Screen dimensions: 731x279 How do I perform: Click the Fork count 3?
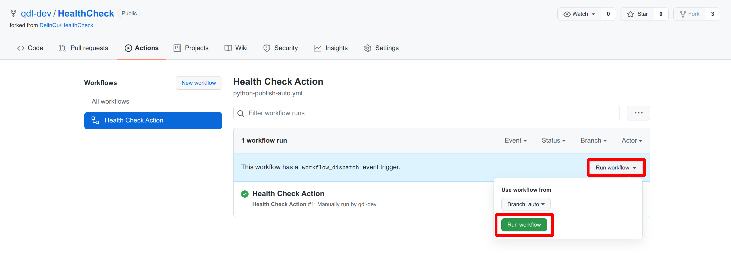coord(712,14)
